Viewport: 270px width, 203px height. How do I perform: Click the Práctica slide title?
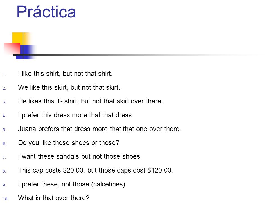[46, 12]
